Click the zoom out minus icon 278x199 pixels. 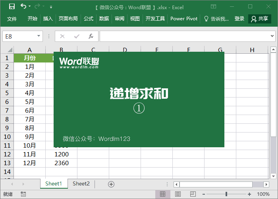203,194
